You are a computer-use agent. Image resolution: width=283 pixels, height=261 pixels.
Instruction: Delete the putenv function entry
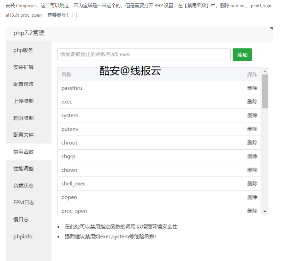pyautogui.click(x=252, y=129)
